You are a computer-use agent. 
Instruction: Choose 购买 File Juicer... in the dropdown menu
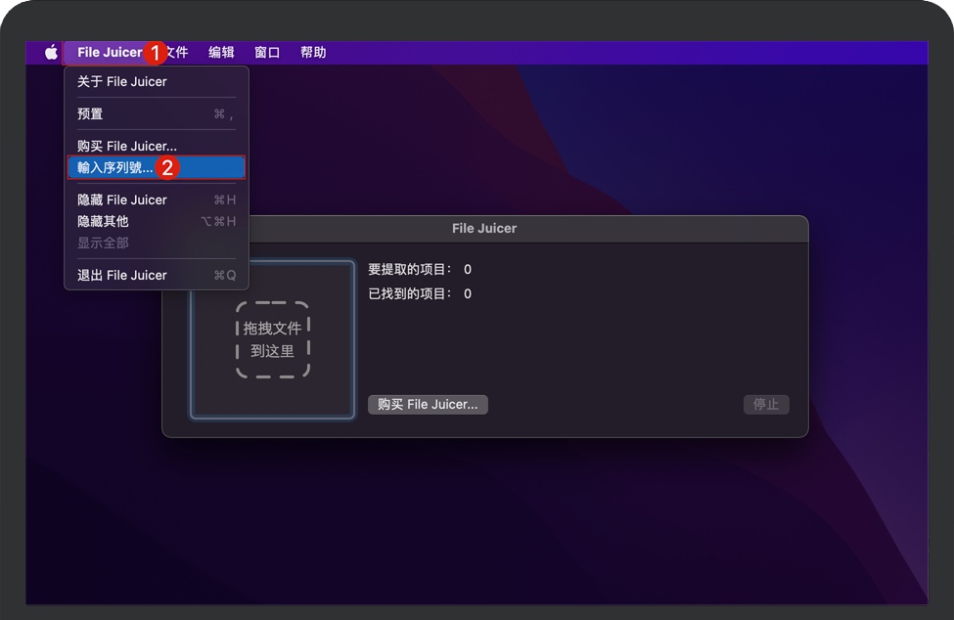coord(157,146)
